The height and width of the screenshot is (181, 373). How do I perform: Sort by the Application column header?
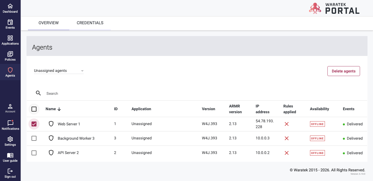click(x=141, y=109)
